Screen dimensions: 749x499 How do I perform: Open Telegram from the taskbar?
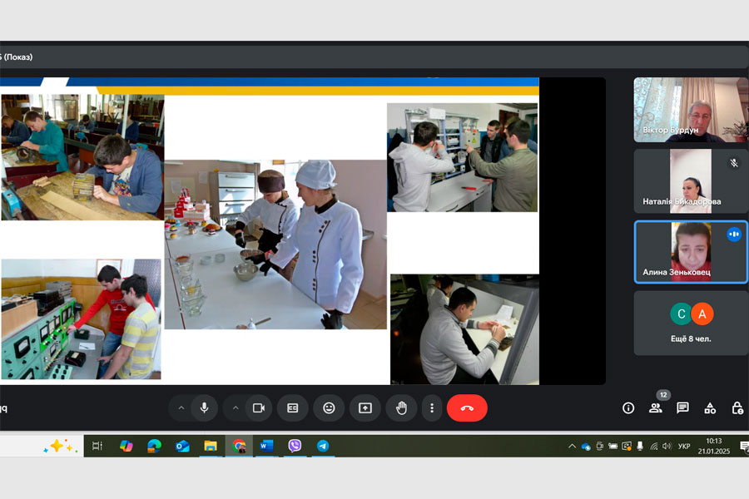point(323,446)
